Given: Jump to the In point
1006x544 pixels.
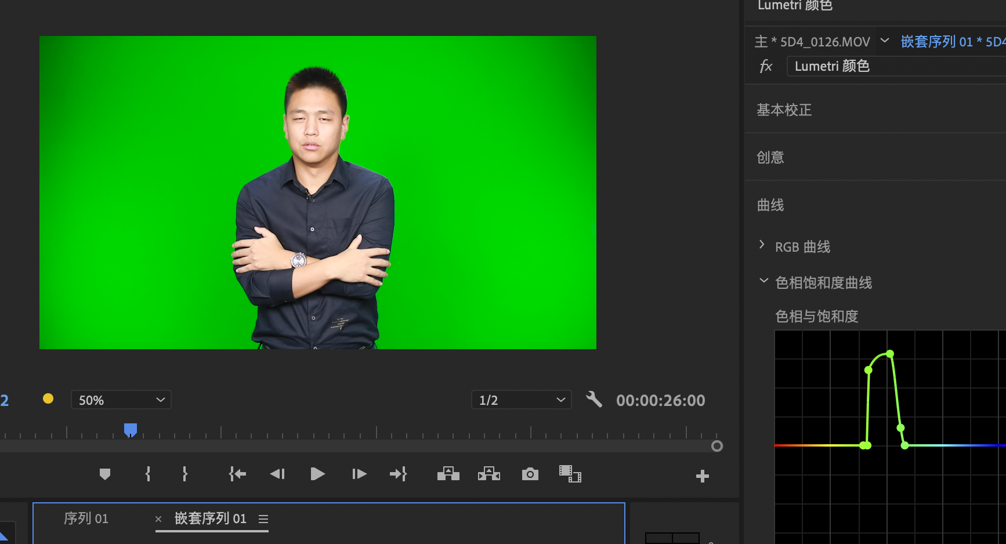Looking at the screenshot, I should [237, 474].
